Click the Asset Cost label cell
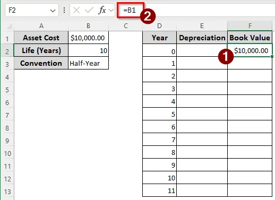 pyautogui.click(x=41, y=38)
